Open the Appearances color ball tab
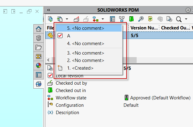 (x=39, y=65)
